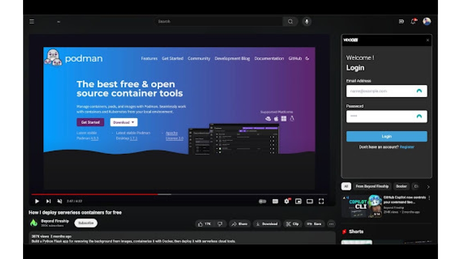Viewport: 461px width, 259px height.
Task: Save the video to a playlist
Action: (314, 224)
